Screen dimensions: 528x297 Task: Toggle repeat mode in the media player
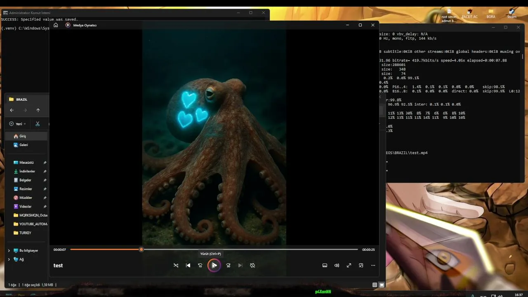click(x=252, y=265)
